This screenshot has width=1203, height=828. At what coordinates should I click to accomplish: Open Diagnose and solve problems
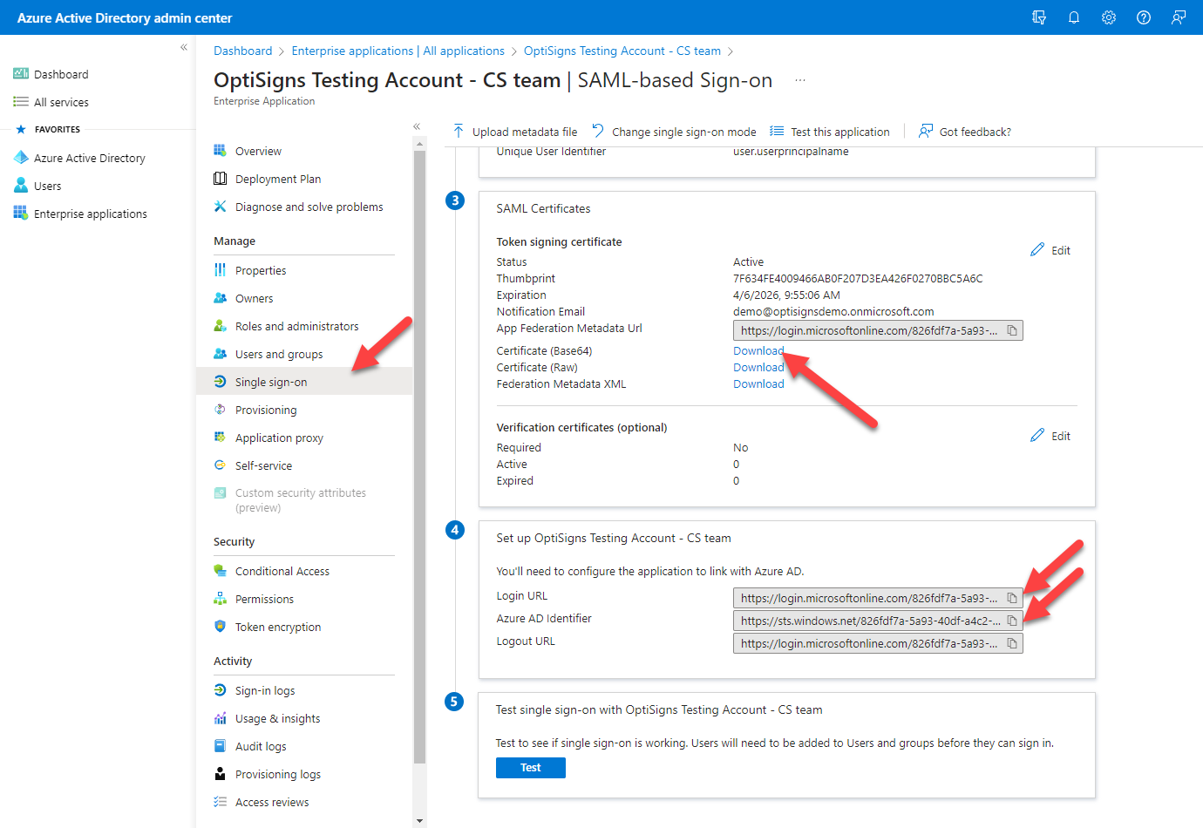(x=309, y=207)
